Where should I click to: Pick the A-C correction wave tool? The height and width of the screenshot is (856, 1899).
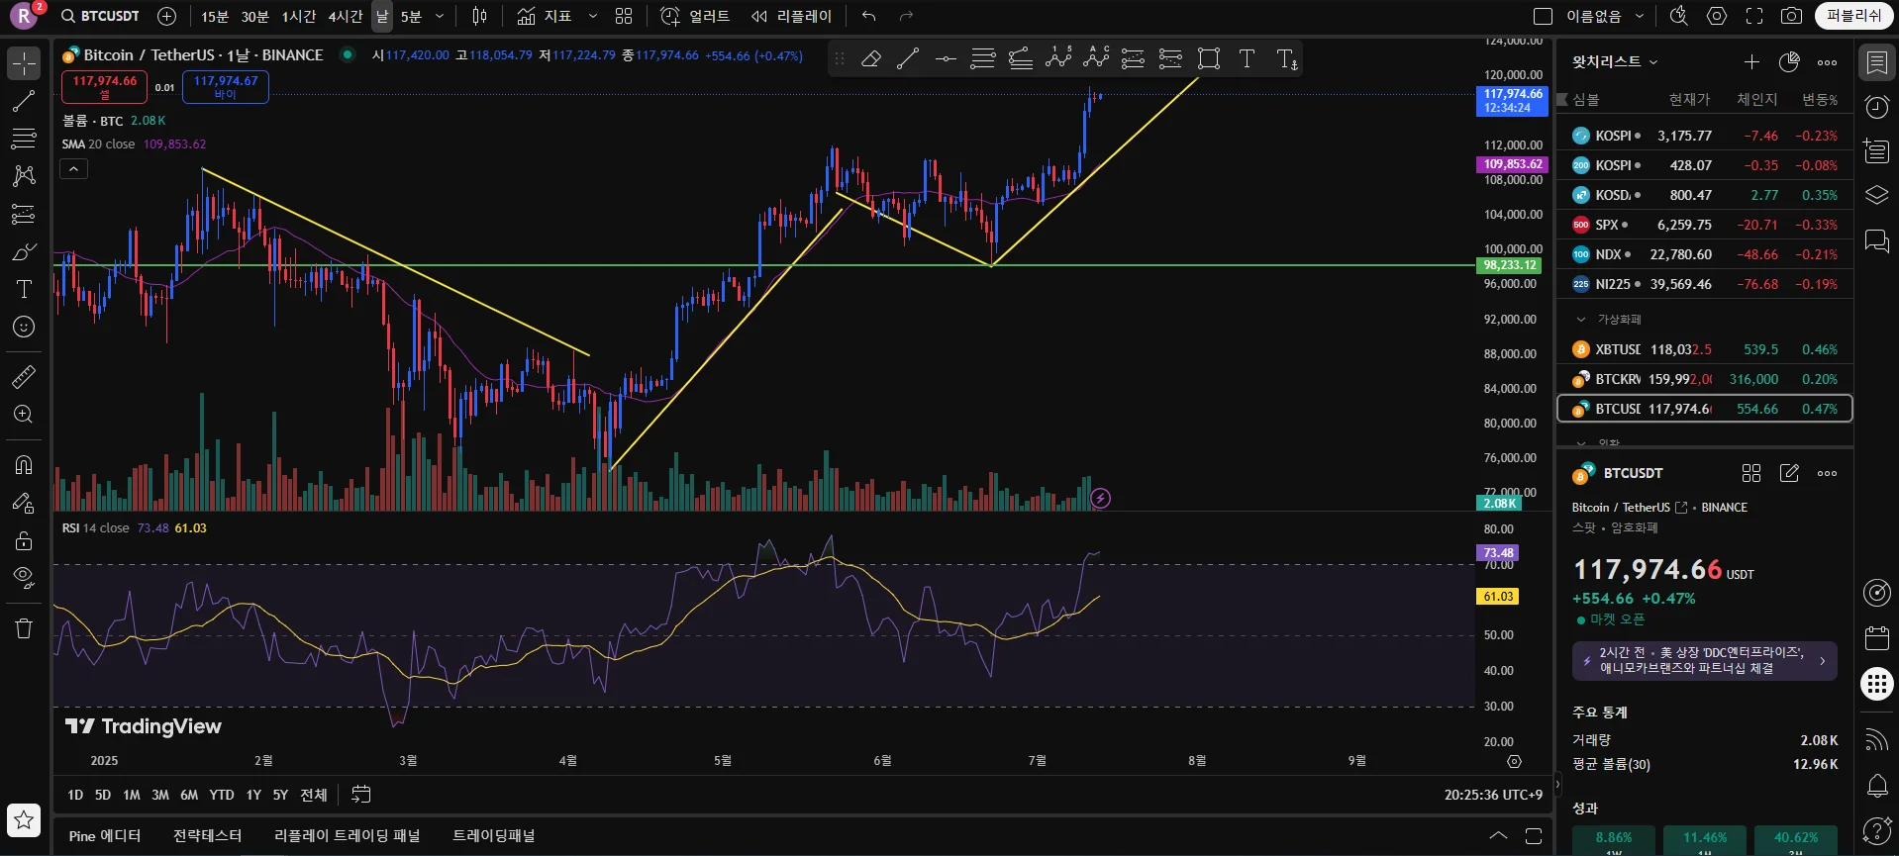pos(1096,59)
